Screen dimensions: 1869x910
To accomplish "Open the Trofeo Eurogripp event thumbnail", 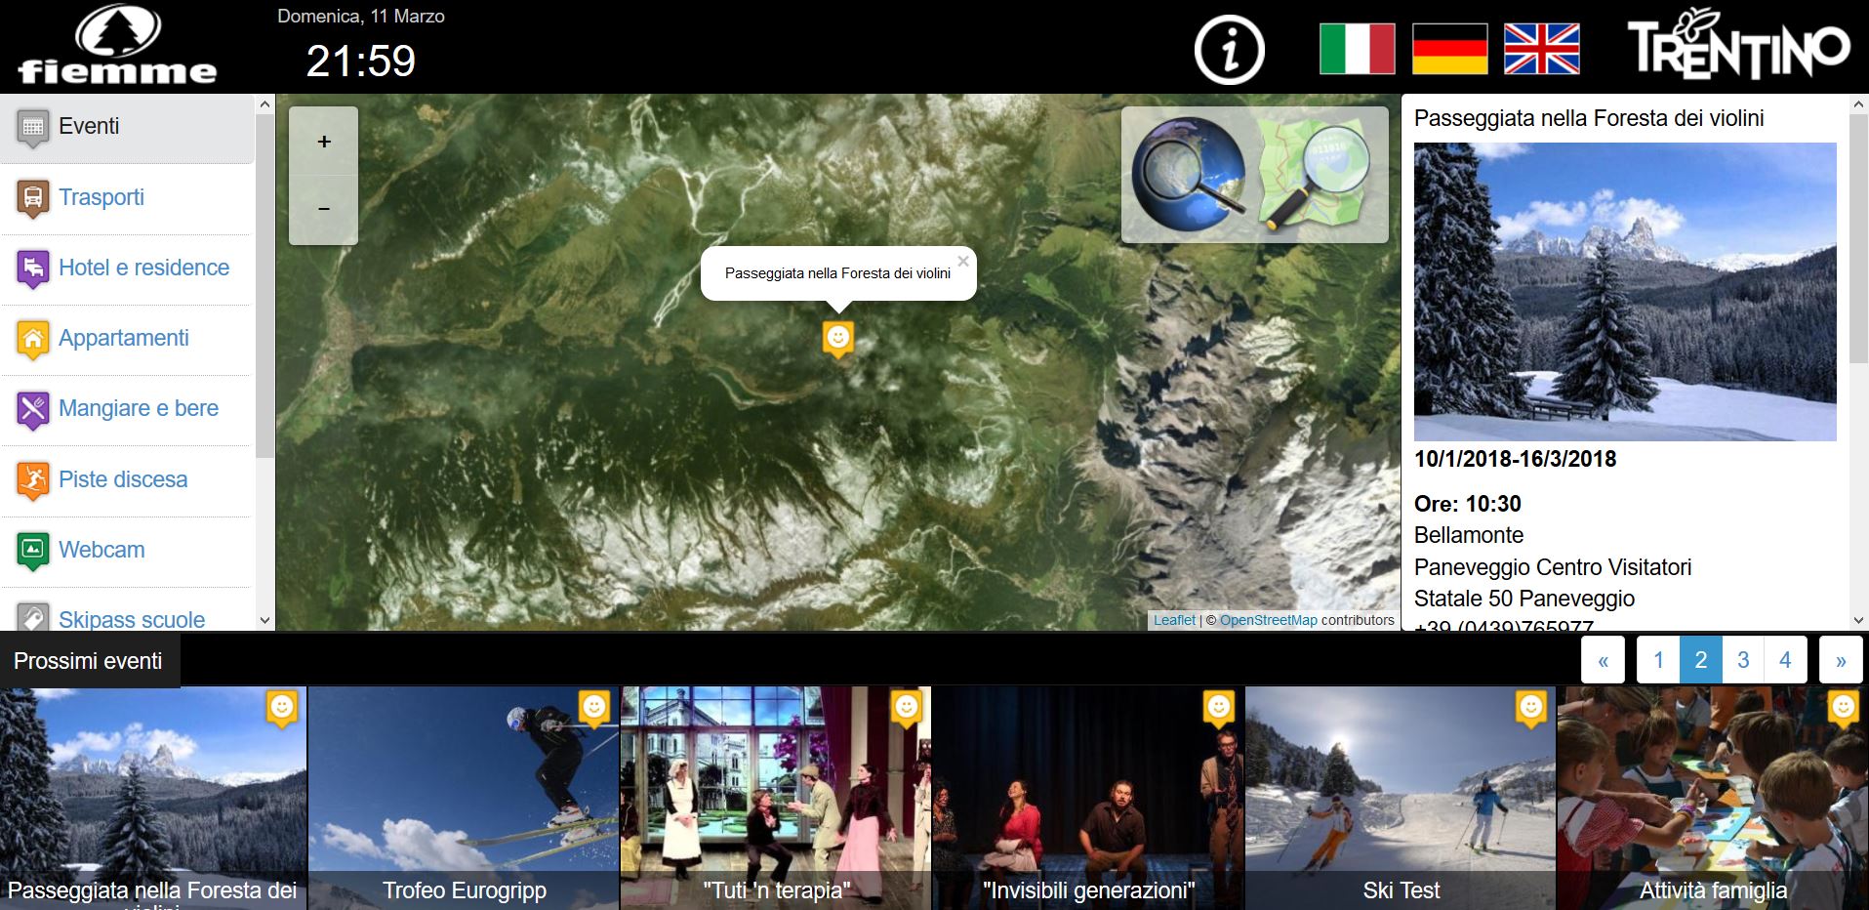I will point(464,799).
